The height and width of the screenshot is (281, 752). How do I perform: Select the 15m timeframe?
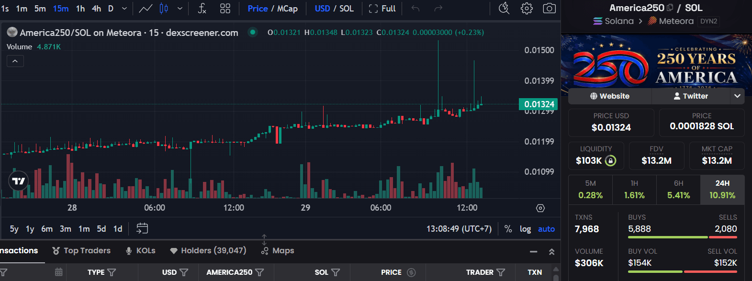61,9
